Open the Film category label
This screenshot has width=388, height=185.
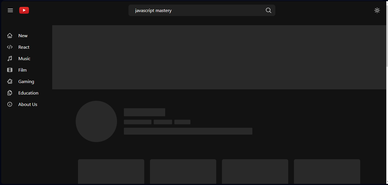point(22,70)
